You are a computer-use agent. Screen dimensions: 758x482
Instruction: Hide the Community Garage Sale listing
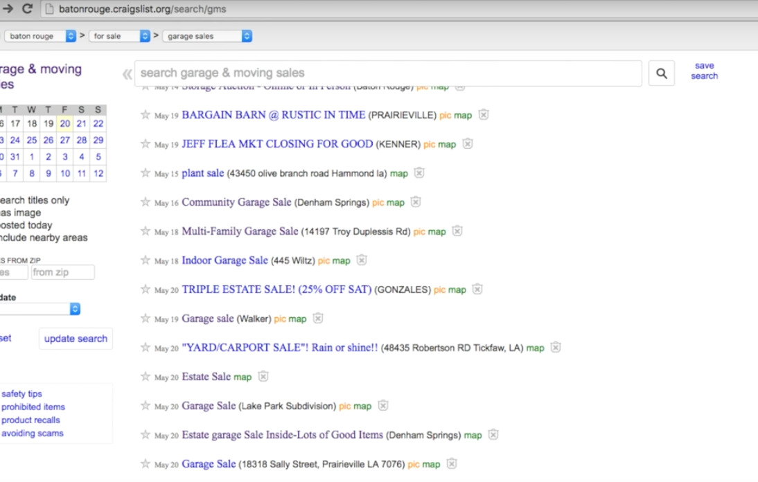coord(416,202)
